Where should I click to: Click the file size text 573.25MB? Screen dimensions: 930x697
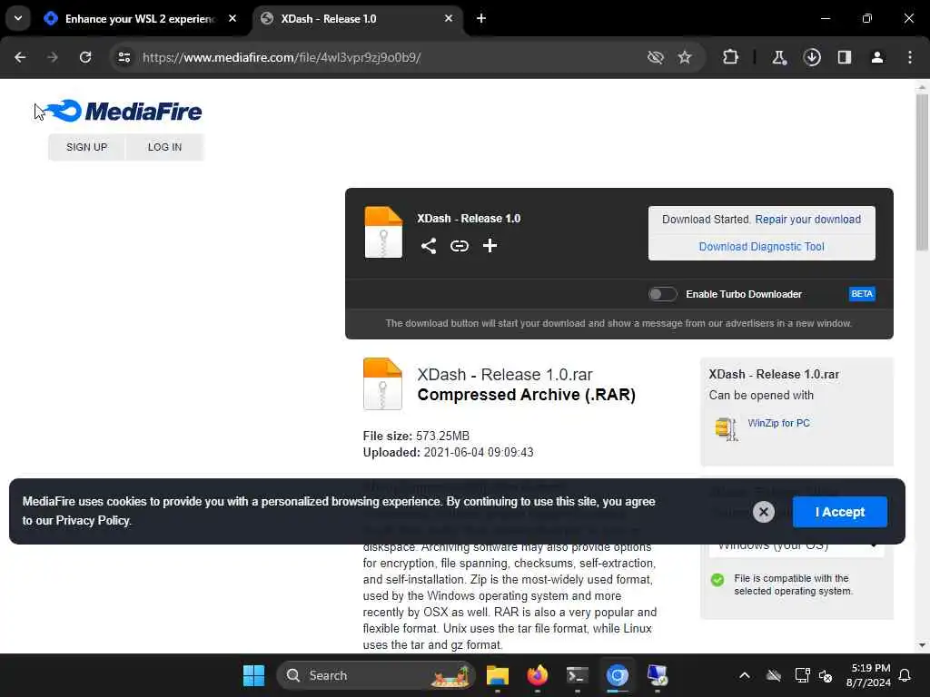click(x=442, y=437)
